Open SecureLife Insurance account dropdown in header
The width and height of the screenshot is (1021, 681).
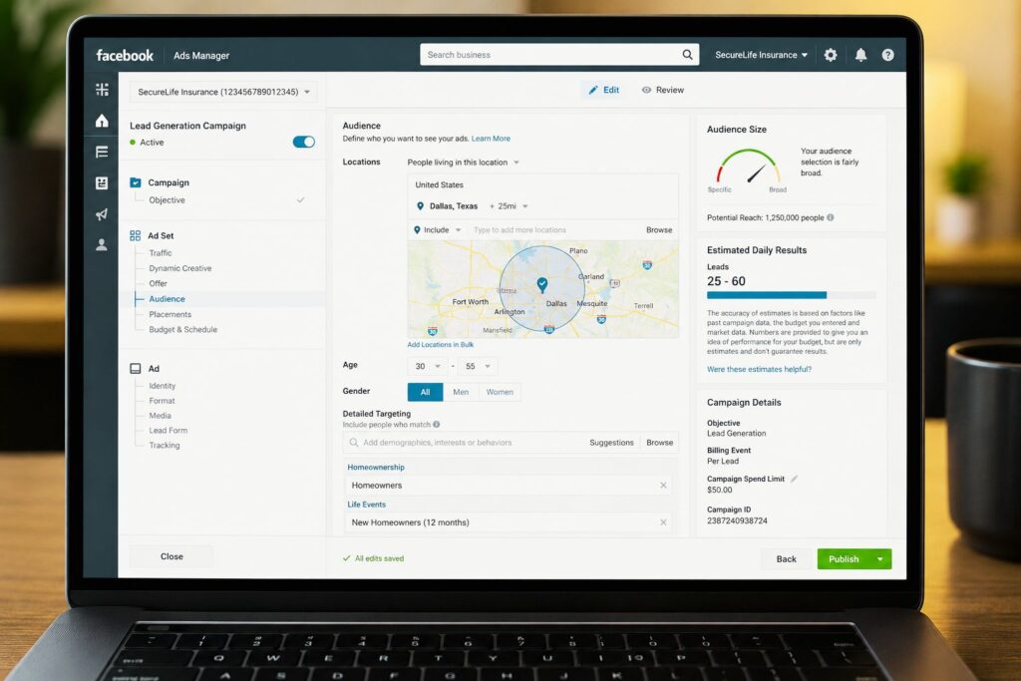[761, 55]
